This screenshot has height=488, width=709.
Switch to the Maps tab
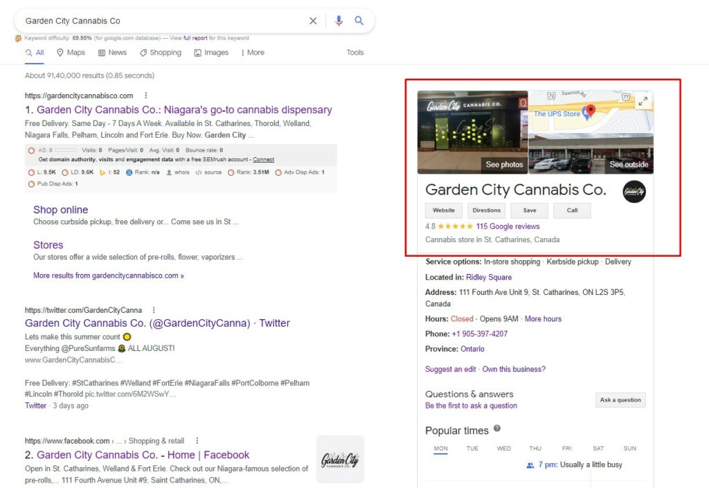[71, 53]
